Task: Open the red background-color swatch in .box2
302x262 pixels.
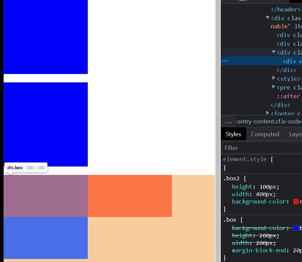Action: click(x=296, y=202)
